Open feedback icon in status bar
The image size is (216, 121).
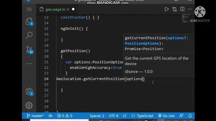181,116
